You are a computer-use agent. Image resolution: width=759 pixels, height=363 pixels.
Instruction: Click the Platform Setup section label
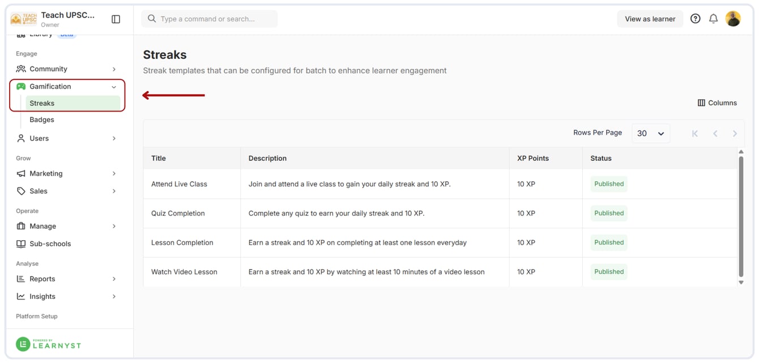point(37,316)
